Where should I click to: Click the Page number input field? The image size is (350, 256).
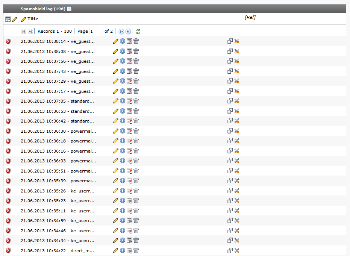point(96,31)
